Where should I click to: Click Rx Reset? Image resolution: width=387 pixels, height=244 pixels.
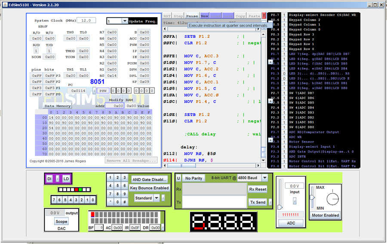258,189
